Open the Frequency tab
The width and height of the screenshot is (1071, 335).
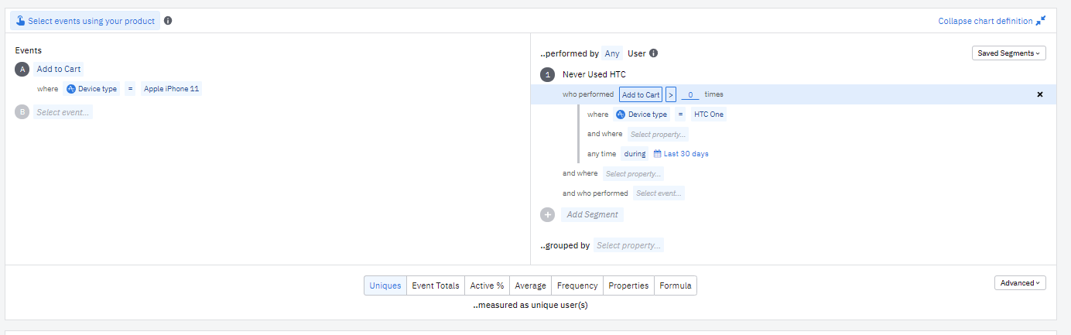pos(577,285)
